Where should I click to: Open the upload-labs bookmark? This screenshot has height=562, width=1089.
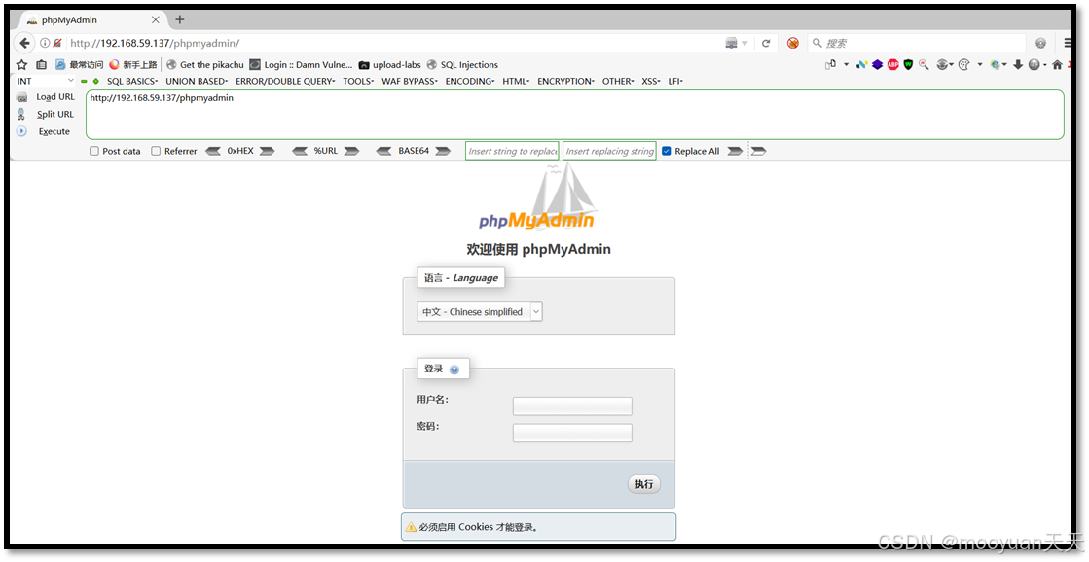coord(389,64)
